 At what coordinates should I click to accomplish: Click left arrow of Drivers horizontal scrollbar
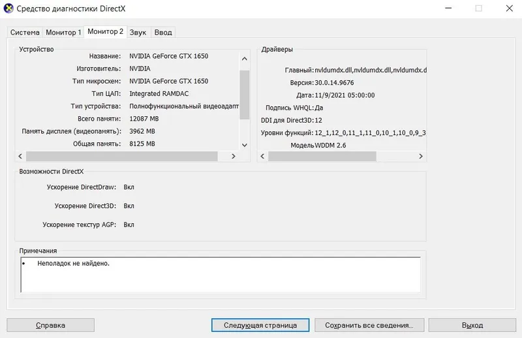(x=262, y=156)
